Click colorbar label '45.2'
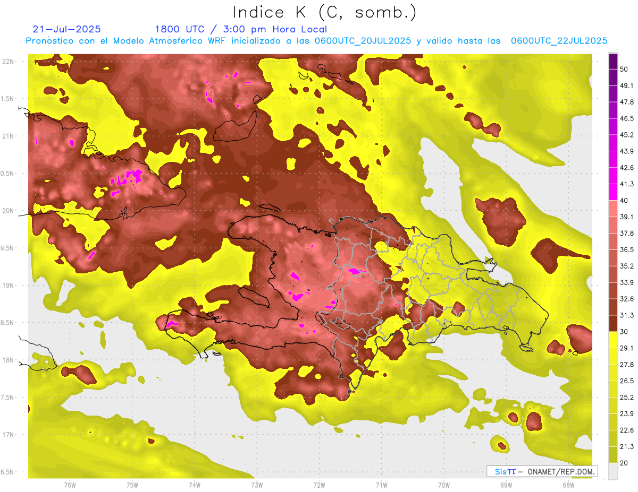The image size is (638, 492). point(627,135)
